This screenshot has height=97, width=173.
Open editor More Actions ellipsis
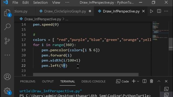[x=166, y=11]
